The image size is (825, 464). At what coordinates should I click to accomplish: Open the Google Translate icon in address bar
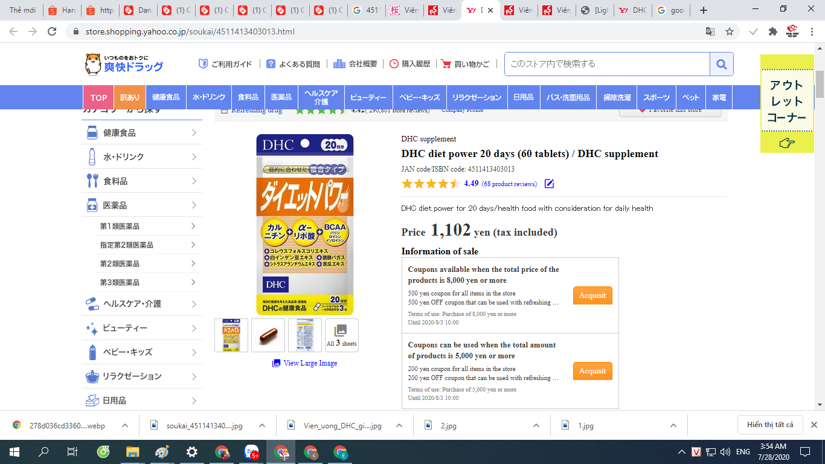710,31
